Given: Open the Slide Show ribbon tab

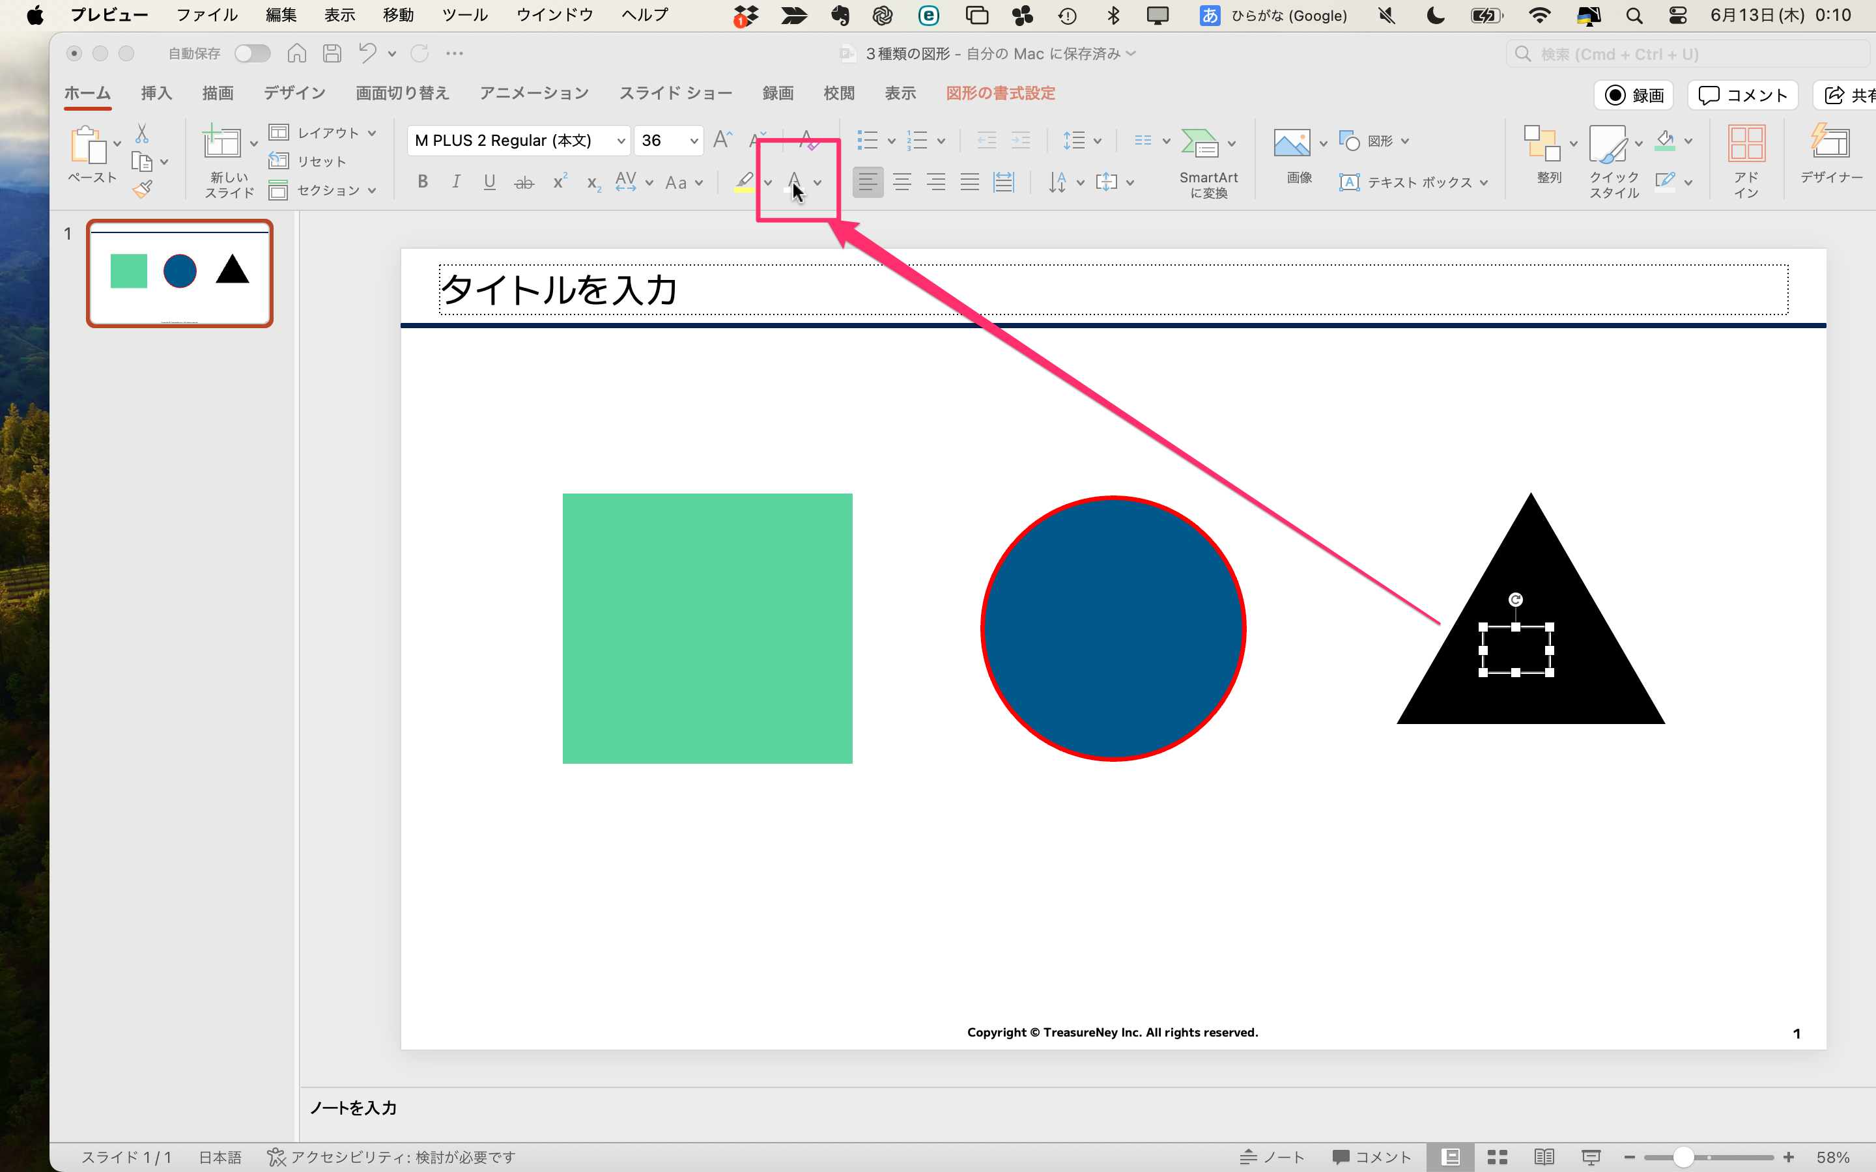Looking at the screenshot, I should click(x=675, y=93).
